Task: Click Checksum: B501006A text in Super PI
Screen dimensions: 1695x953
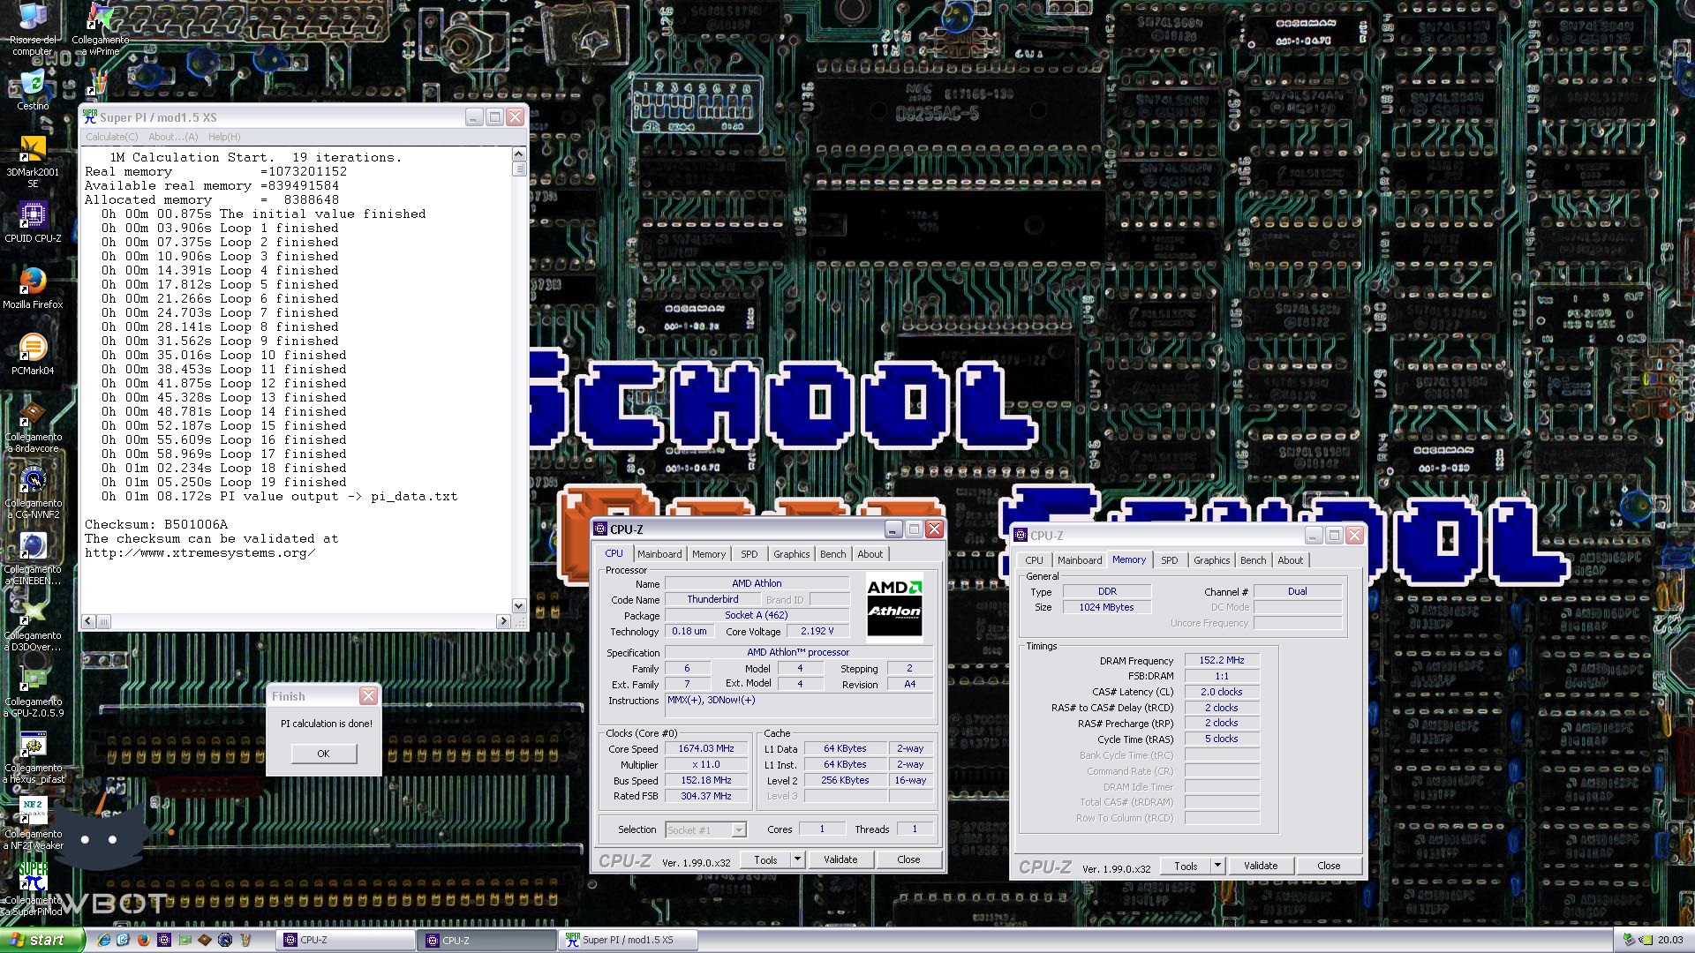Action: click(x=156, y=525)
